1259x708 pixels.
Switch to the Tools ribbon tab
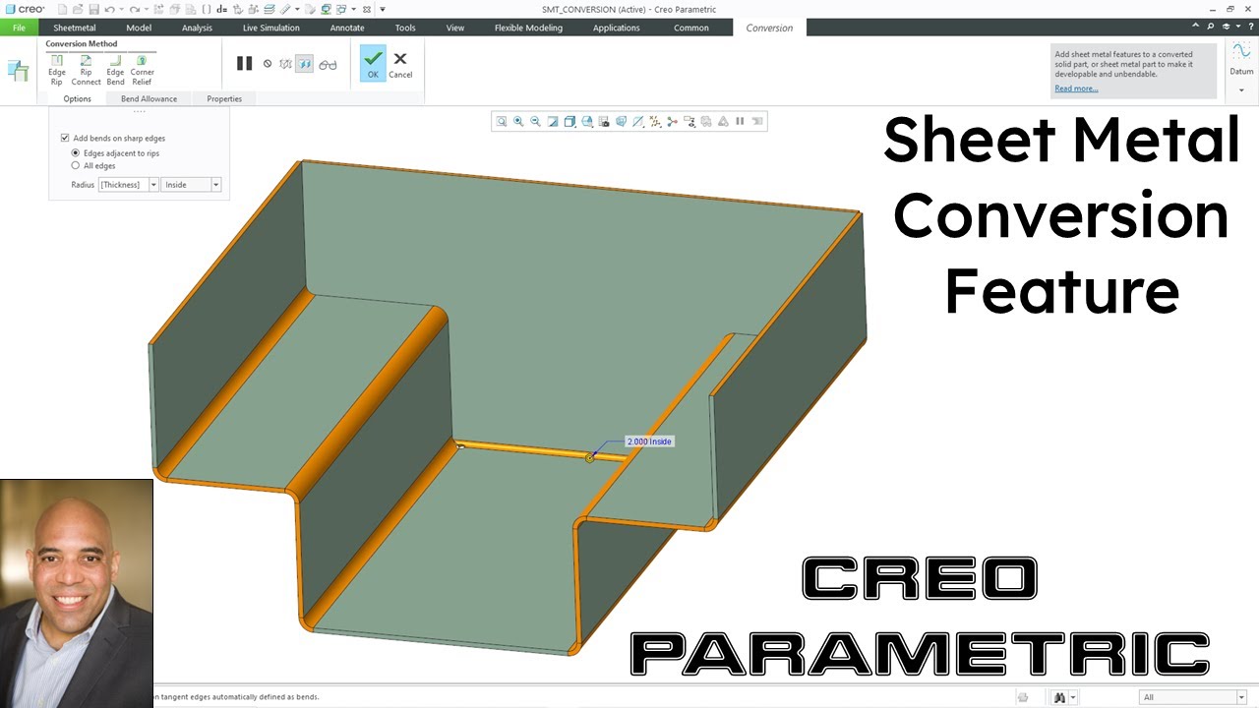click(405, 28)
